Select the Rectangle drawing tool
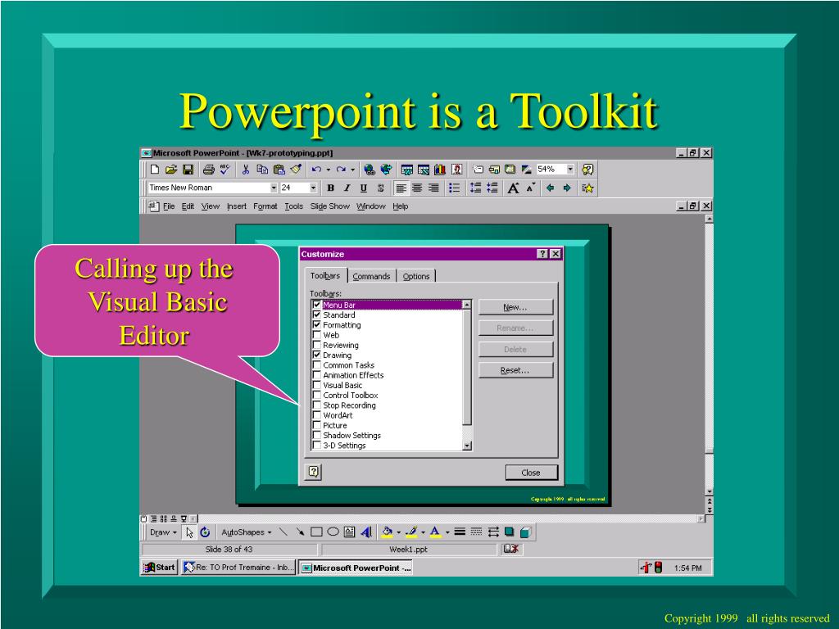Viewport: 839px width, 629px height. (316, 532)
